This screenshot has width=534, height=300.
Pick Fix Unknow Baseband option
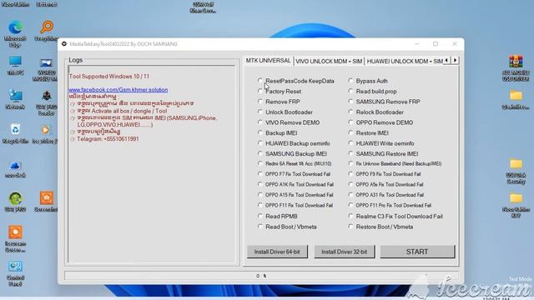coord(350,163)
